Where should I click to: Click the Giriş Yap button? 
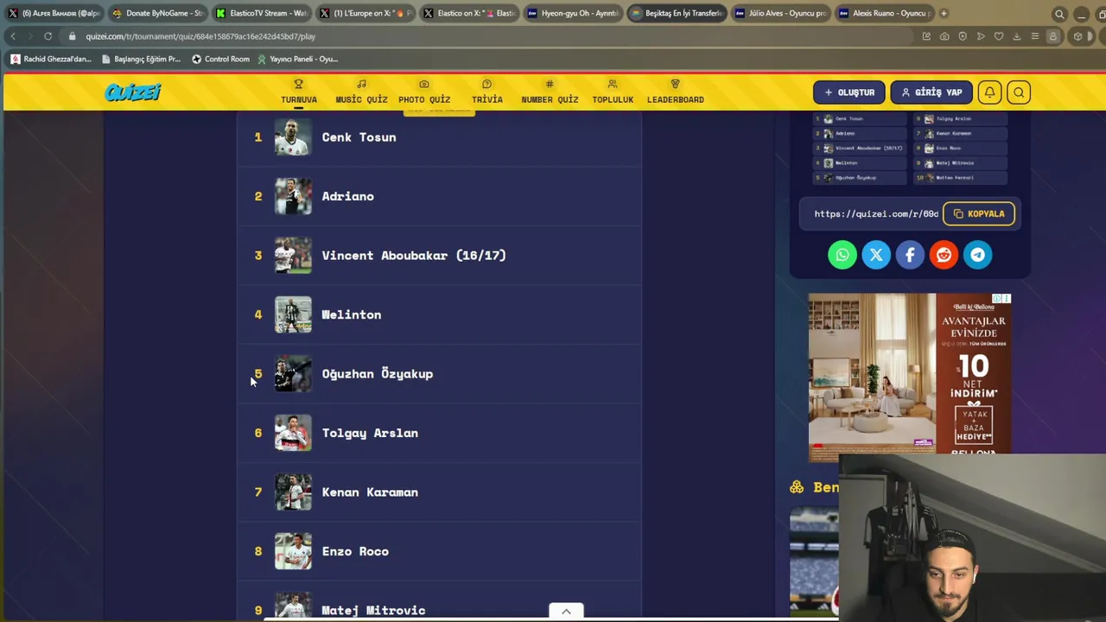tap(931, 92)
